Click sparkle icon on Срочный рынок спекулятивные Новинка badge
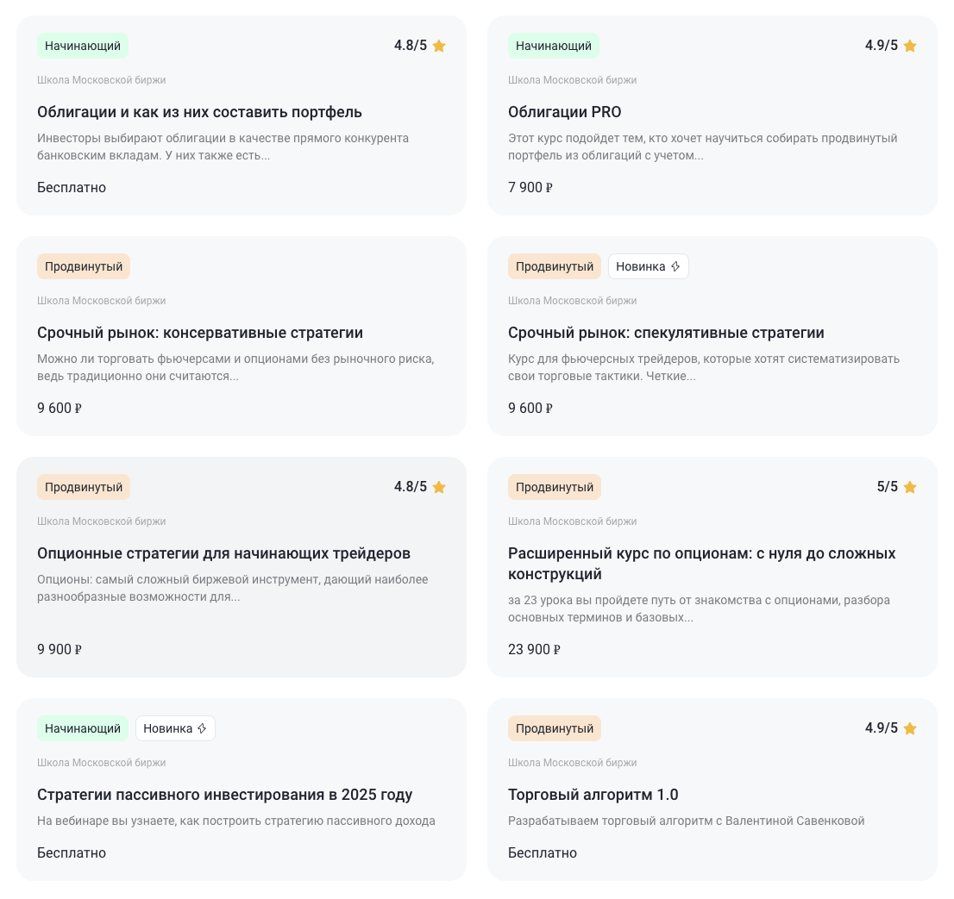The width and height of the screenshot is (954, 899). pyautogui.click(x=675, y=266)
